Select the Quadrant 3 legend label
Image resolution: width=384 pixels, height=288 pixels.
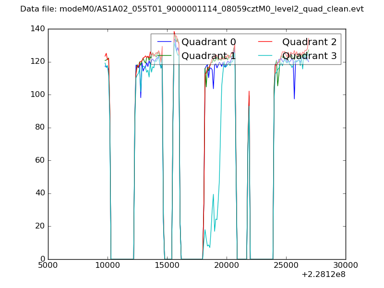(x=309, y=56)
